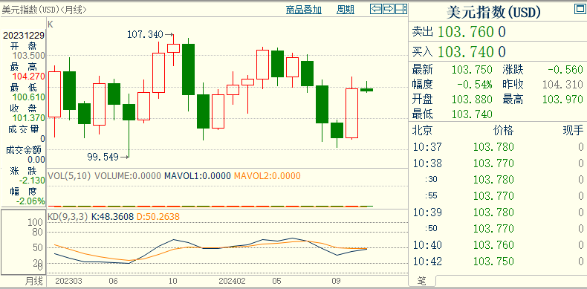This screenshot has width=587, height=289.
Task: Maximize the 美元指数 quote panel
Action: [x=580, y=9]
